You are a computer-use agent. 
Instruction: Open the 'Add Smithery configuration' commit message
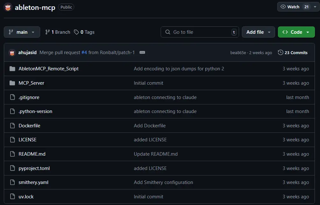163,182
